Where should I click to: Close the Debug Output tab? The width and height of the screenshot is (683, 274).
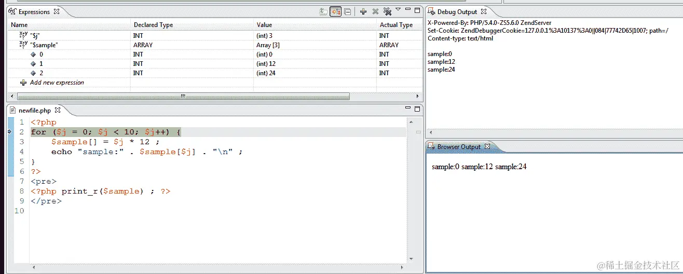[x=483, y=11]
